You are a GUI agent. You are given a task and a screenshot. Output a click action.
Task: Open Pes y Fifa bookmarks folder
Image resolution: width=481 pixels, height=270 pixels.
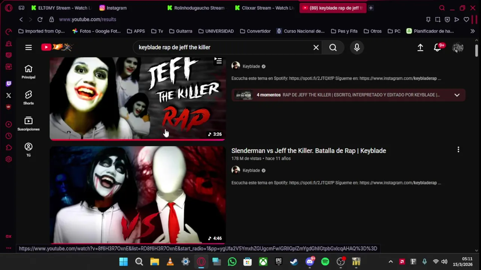pyautogui.click(x=344, y=31)
